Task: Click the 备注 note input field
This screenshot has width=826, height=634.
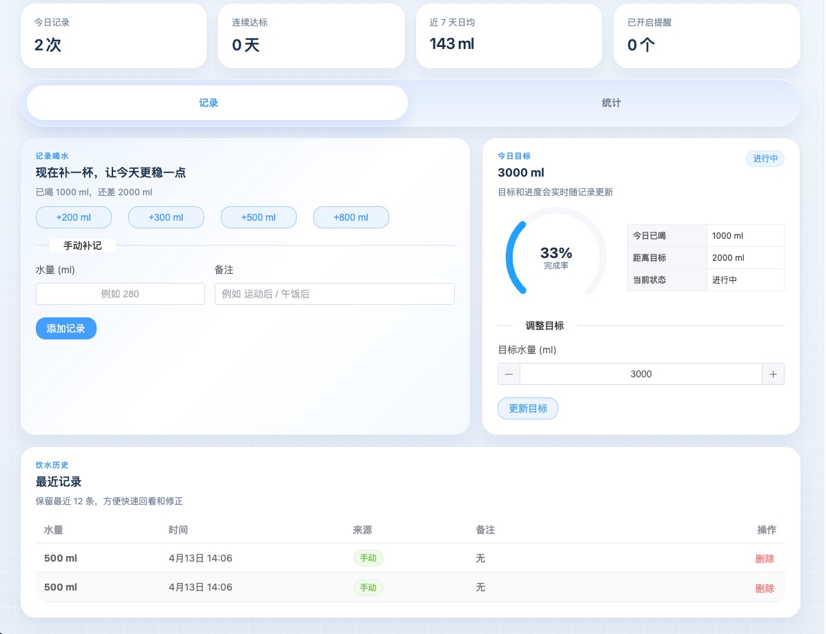Action: [334, 294]
